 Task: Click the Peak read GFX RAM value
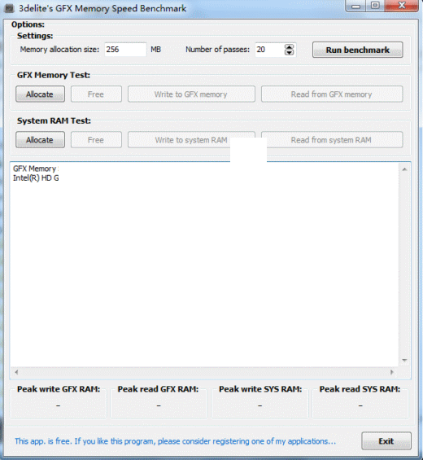pos(159,405)
